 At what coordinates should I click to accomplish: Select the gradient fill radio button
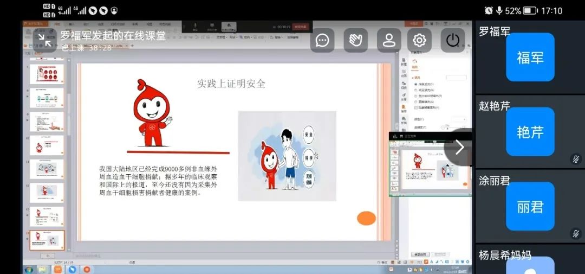[415, 90]
